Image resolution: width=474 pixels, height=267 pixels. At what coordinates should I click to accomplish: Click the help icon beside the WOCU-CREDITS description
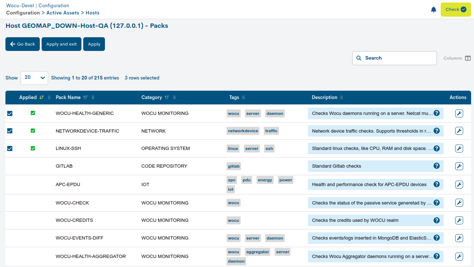tap(436, 220)
